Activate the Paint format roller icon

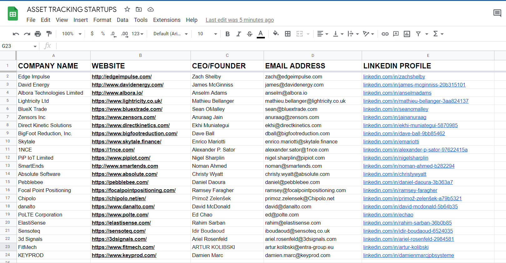(49, 34)
